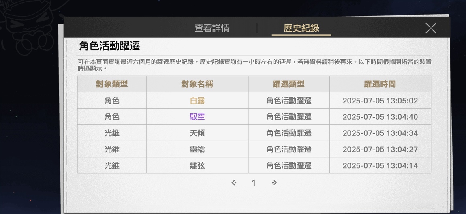This screenshot has width=466, height=214.
Task: Go to the next page arrow
Action: pyautogui.click(x=274, y=182)
